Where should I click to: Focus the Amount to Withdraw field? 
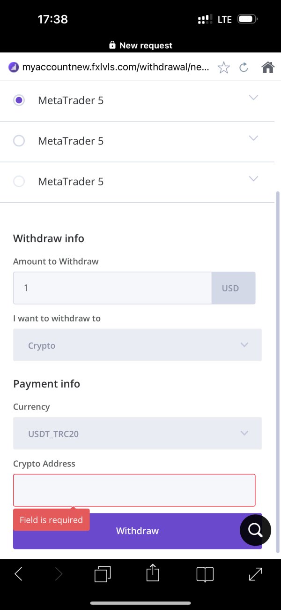pyautogui.click(x=112, y=288)
